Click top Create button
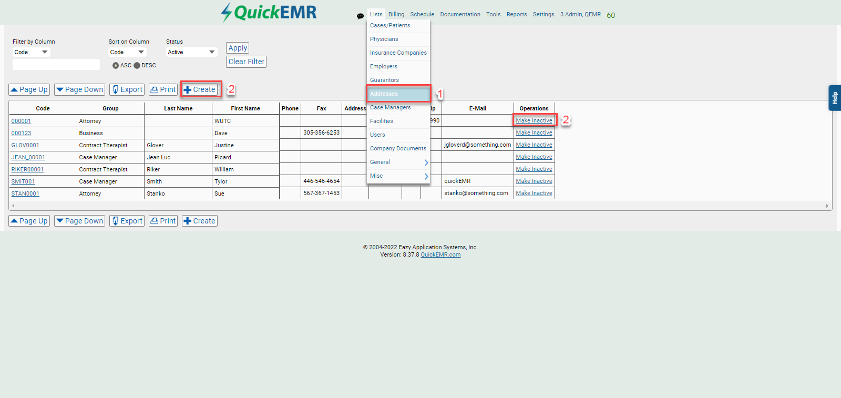Viewport: 841px width, 398px height. (x=200, y=90)
